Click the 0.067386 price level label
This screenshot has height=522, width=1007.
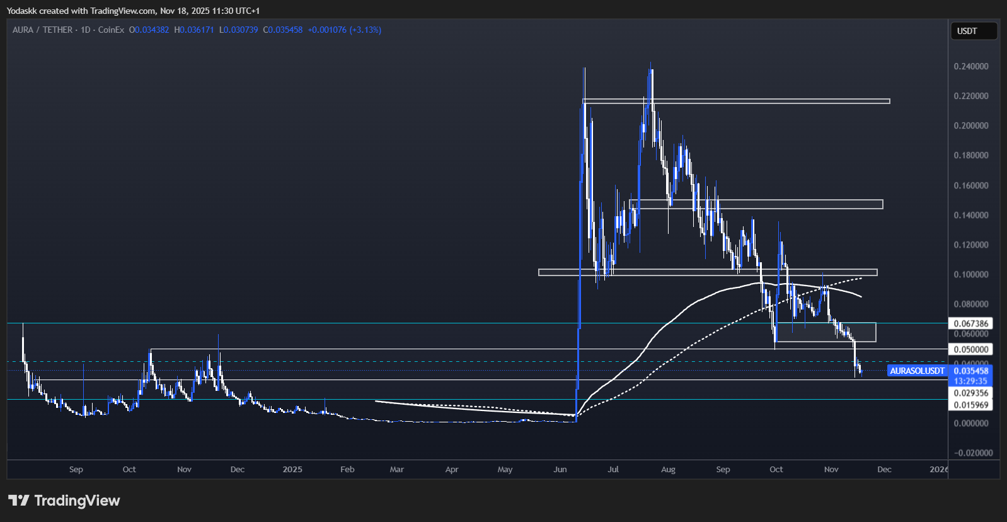970,323
